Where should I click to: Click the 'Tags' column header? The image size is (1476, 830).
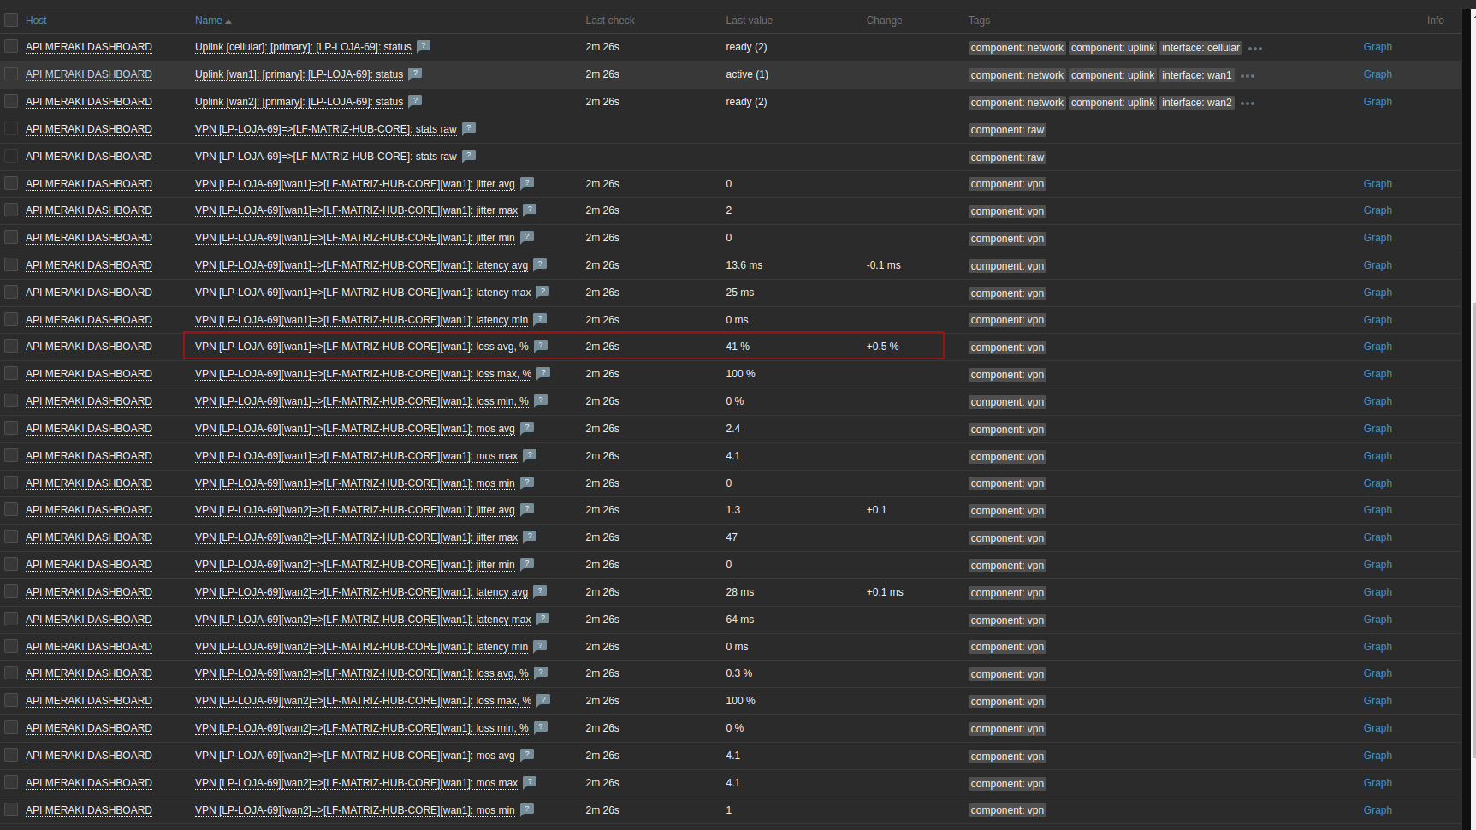click(x=979, y=21)
